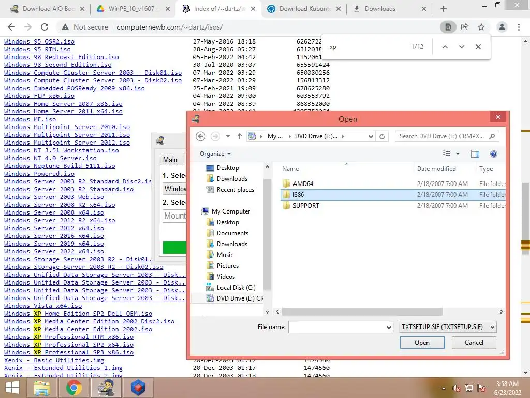This screenshot has height=398, width=530.
Task: Click the search magnifier in Open dialog
Action: click(x=492, y=136)
